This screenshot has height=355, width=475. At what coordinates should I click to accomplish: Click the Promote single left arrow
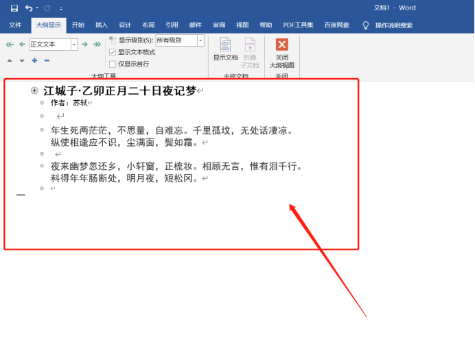click(x=22, y=45)
